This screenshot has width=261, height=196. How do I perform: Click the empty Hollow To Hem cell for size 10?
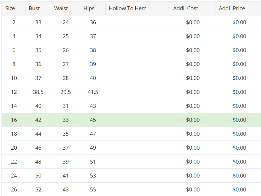[138, 78]
